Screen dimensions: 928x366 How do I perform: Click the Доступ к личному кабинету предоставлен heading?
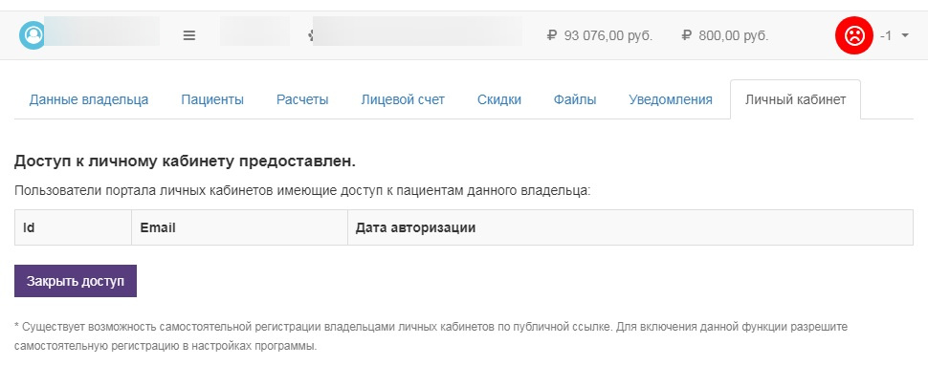point(186,161)
